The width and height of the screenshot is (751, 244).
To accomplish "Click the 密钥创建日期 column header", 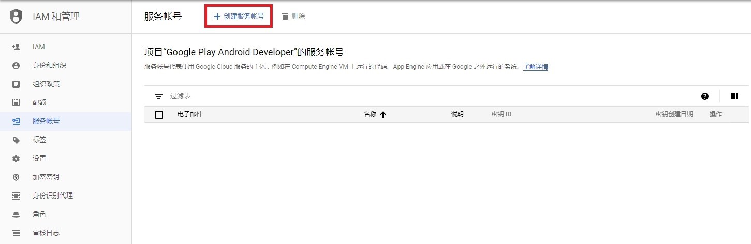I will click(674, 114).
